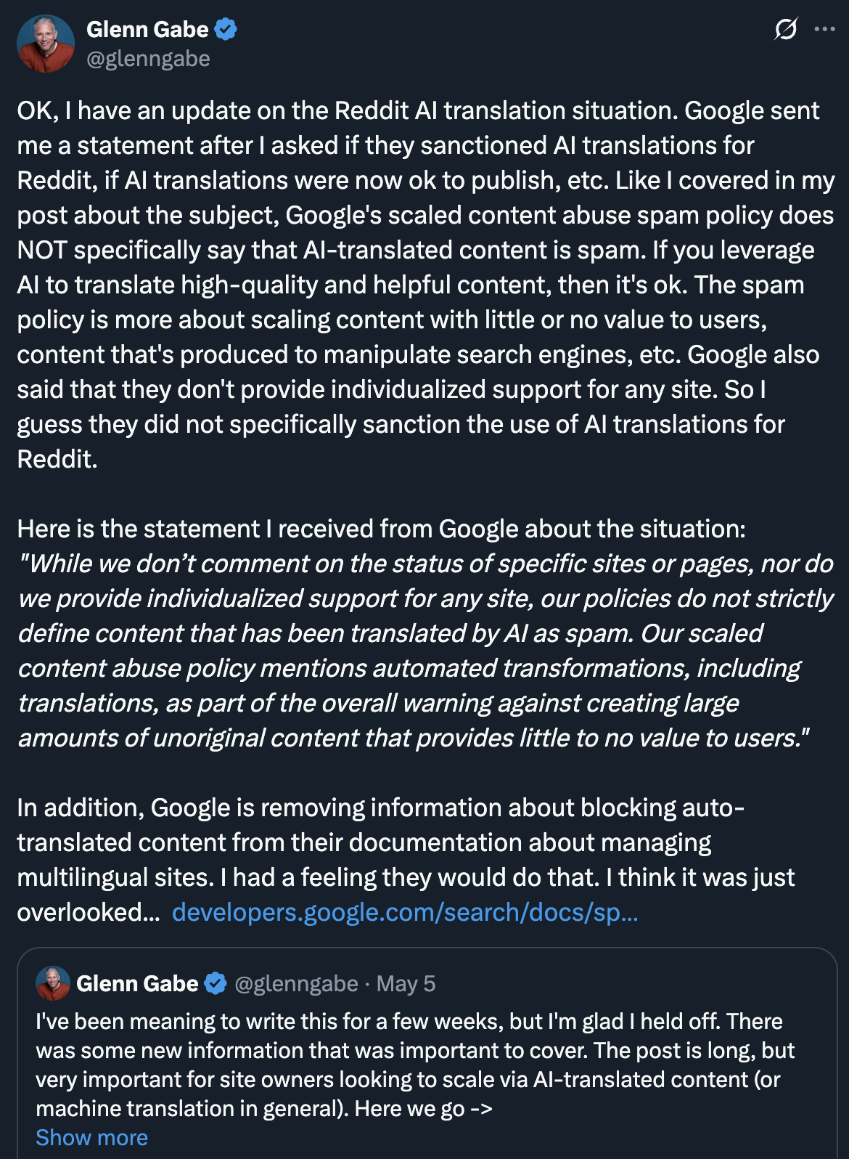Click the @glenngabe handle under the top name
This screenshot has width=849, height=1159.
click(148, 58)
